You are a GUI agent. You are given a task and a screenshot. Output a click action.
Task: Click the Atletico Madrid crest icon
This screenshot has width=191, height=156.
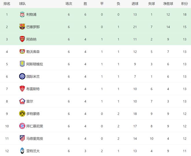[x=22, y=138]
